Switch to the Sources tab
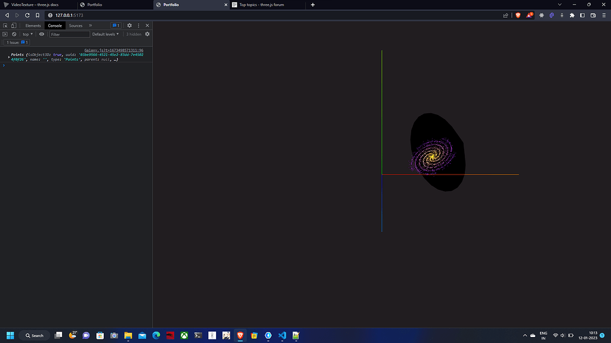Viewport: 611px width, 343px height. 76,26
